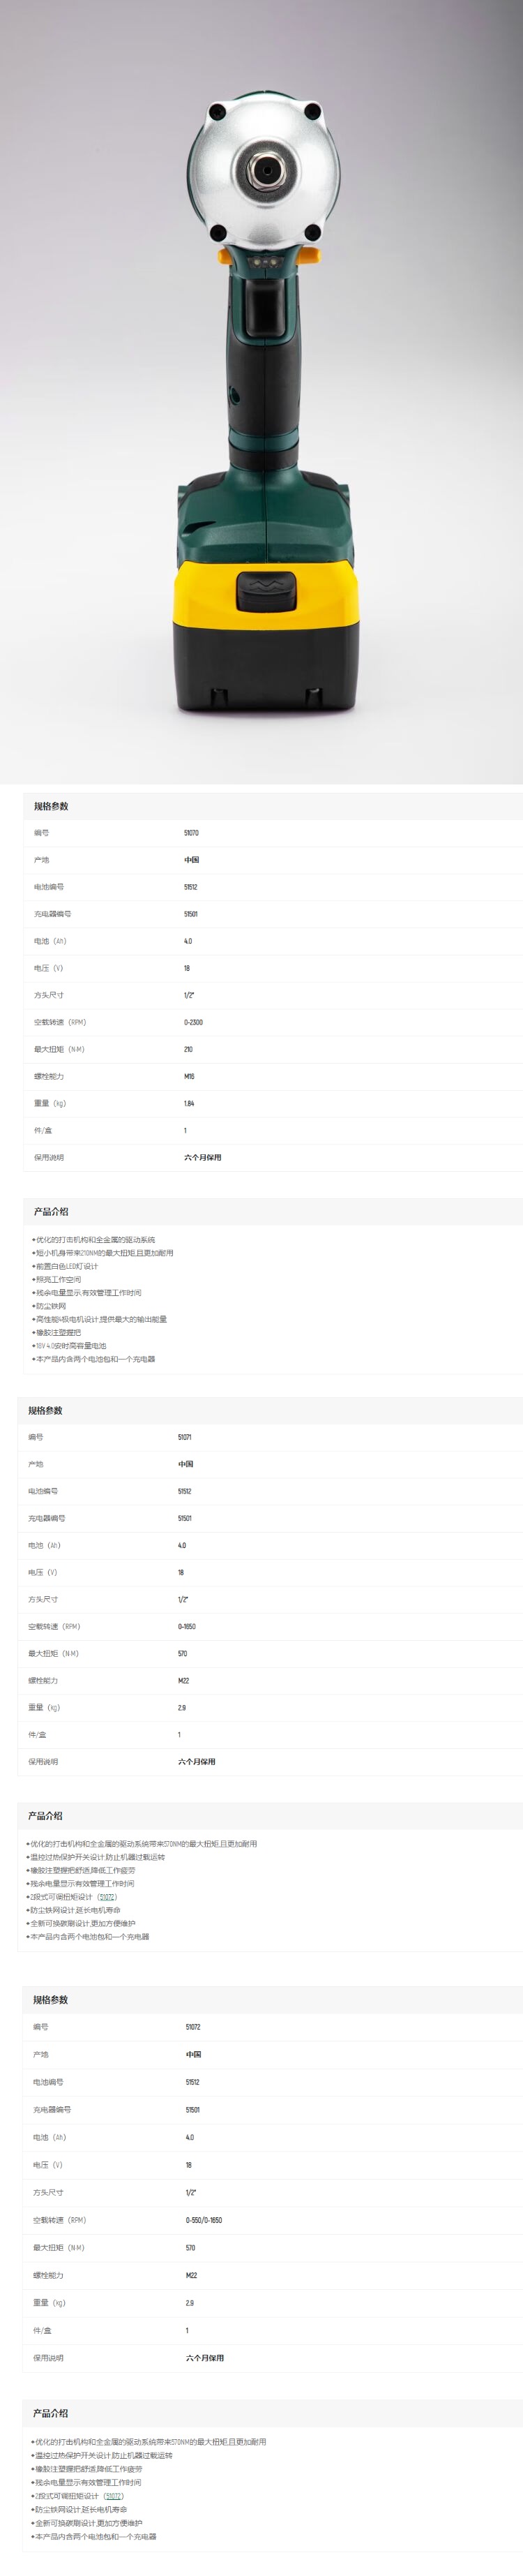This screenshot has width=523, height=2576.
Task: Open the 51072 link in last product intro
Action: coord(113,2495)
